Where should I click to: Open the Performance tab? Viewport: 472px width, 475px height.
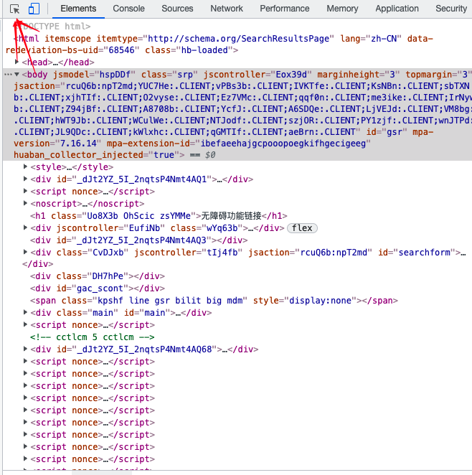tap(285, 9)
